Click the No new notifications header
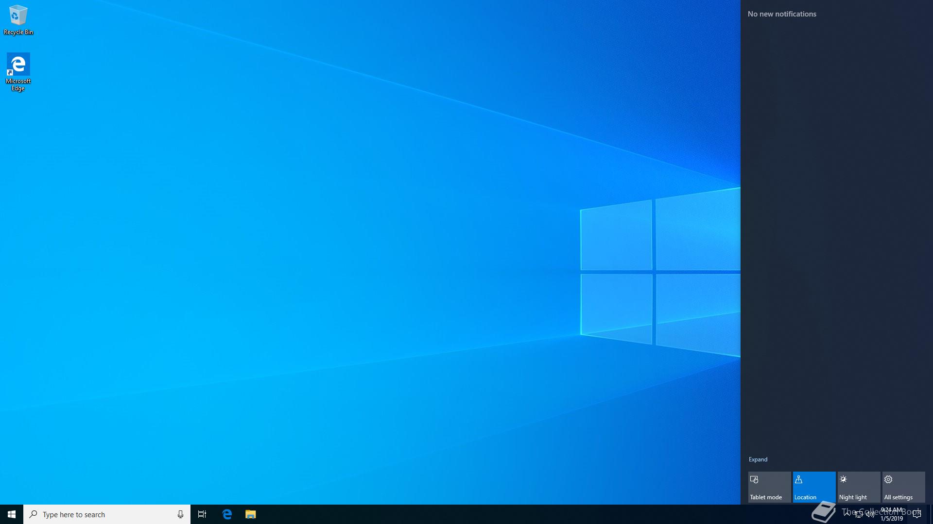 [782, 14]
